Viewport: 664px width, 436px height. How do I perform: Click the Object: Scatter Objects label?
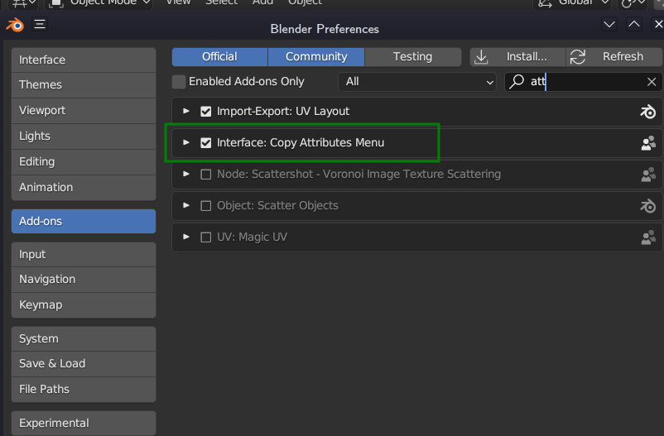pos(278,206)
